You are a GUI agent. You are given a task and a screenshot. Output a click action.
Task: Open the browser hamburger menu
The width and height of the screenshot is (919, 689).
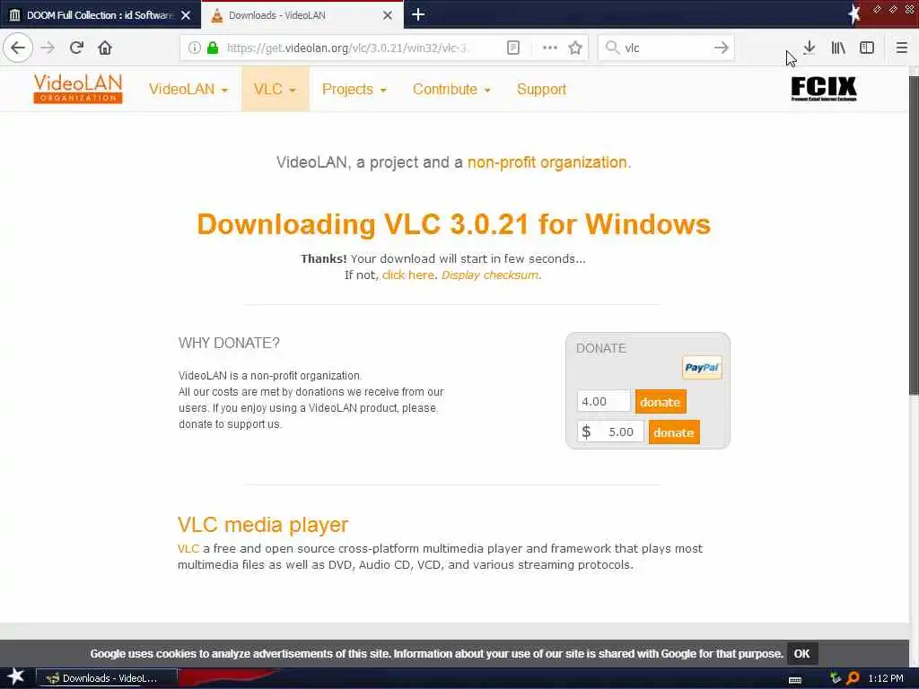[x=901, y=48]
